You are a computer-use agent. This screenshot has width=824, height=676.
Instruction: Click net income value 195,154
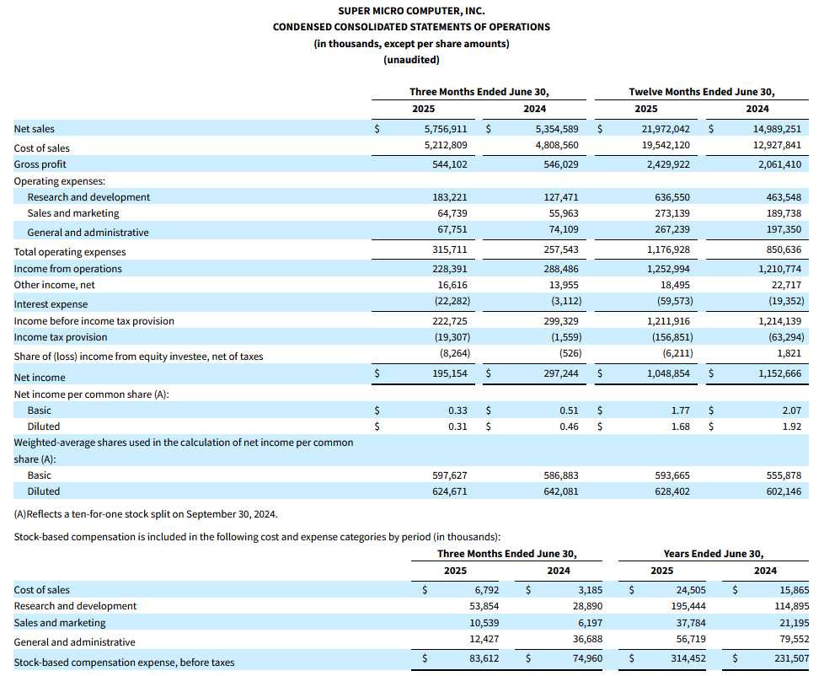pyautogui.click(x=449, y=373)
